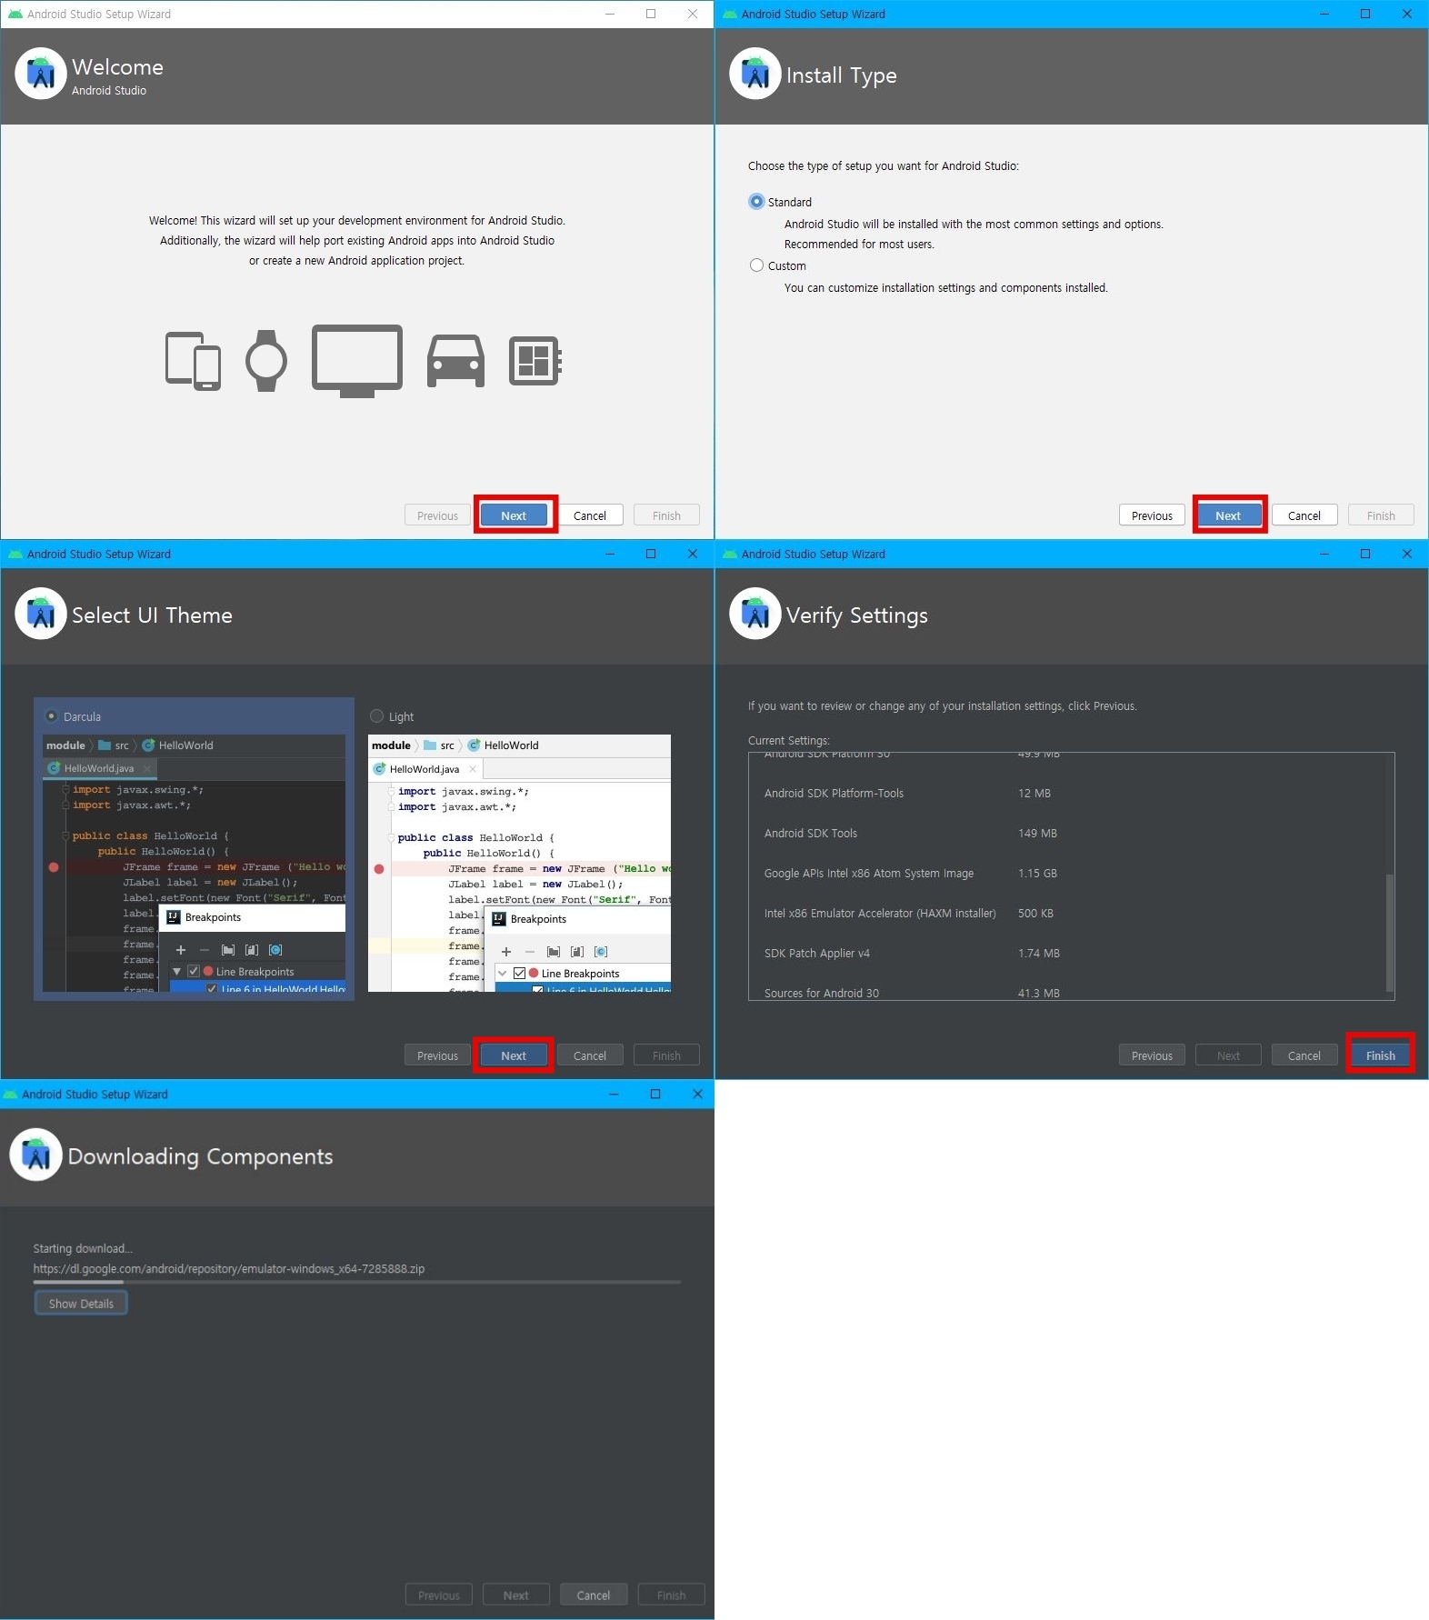Click the HelloWorld.java tab in Light preview

pos(425,770)
